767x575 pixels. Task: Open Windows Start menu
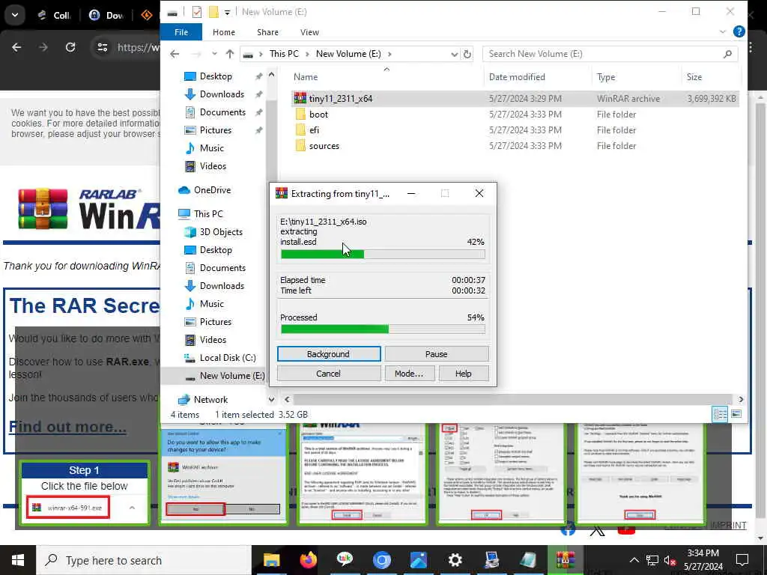(18, 560)
